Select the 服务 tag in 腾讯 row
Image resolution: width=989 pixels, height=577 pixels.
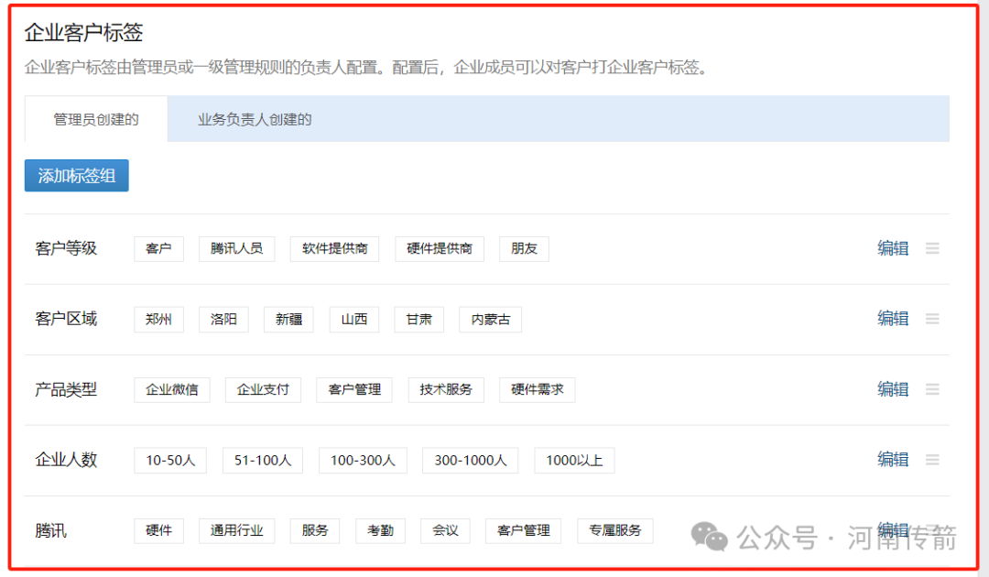315,531
